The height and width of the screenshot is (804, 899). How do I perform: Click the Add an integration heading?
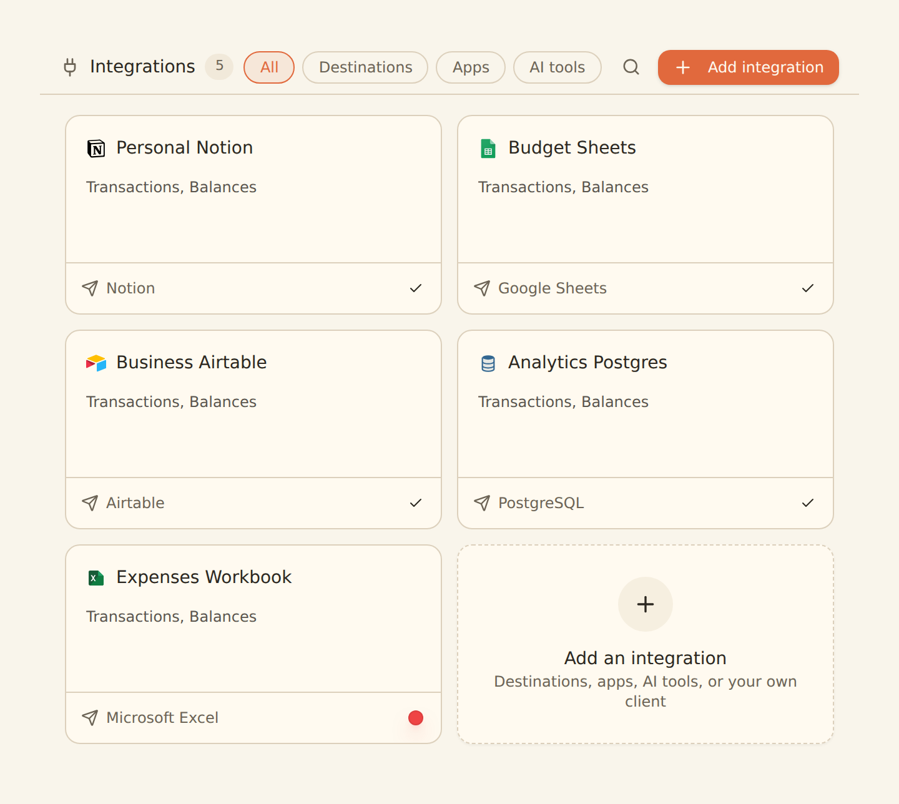646,658
